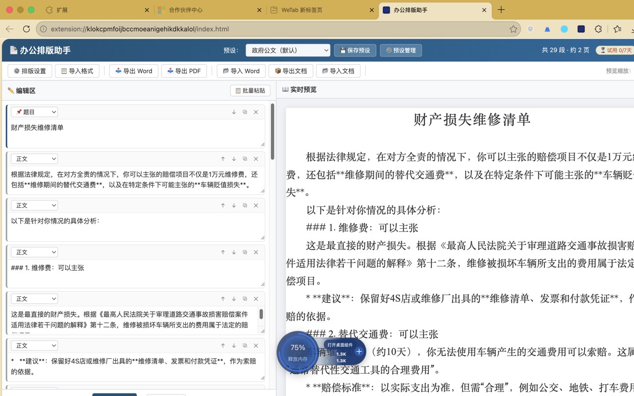Export document via 导出 PDF
The width and height of the screenshot is (634, 396).
click(184, 71)
